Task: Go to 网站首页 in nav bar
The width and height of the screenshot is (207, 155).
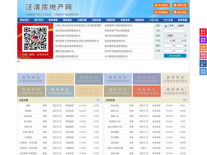Action: click(x=24, y=20)
